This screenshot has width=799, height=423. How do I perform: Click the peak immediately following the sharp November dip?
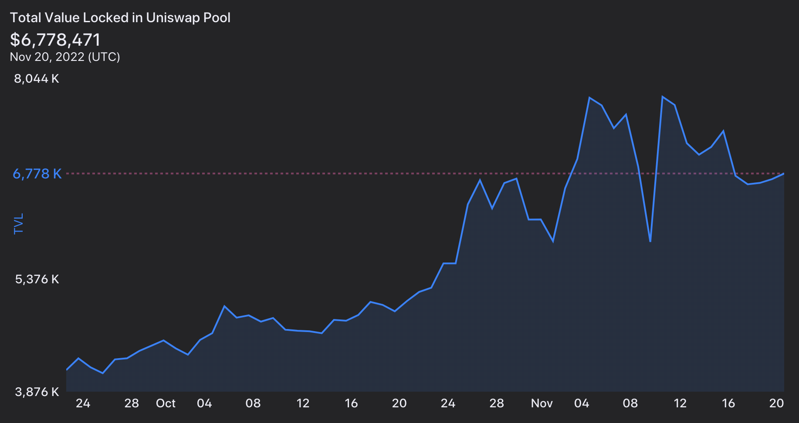[662, 97]
